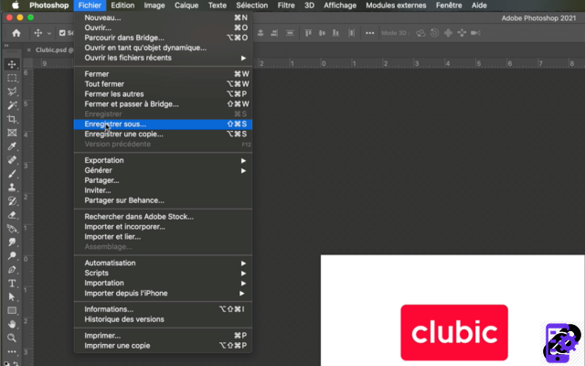Select the Eraser tool
The image size is (585, 366).
(12, 215)
